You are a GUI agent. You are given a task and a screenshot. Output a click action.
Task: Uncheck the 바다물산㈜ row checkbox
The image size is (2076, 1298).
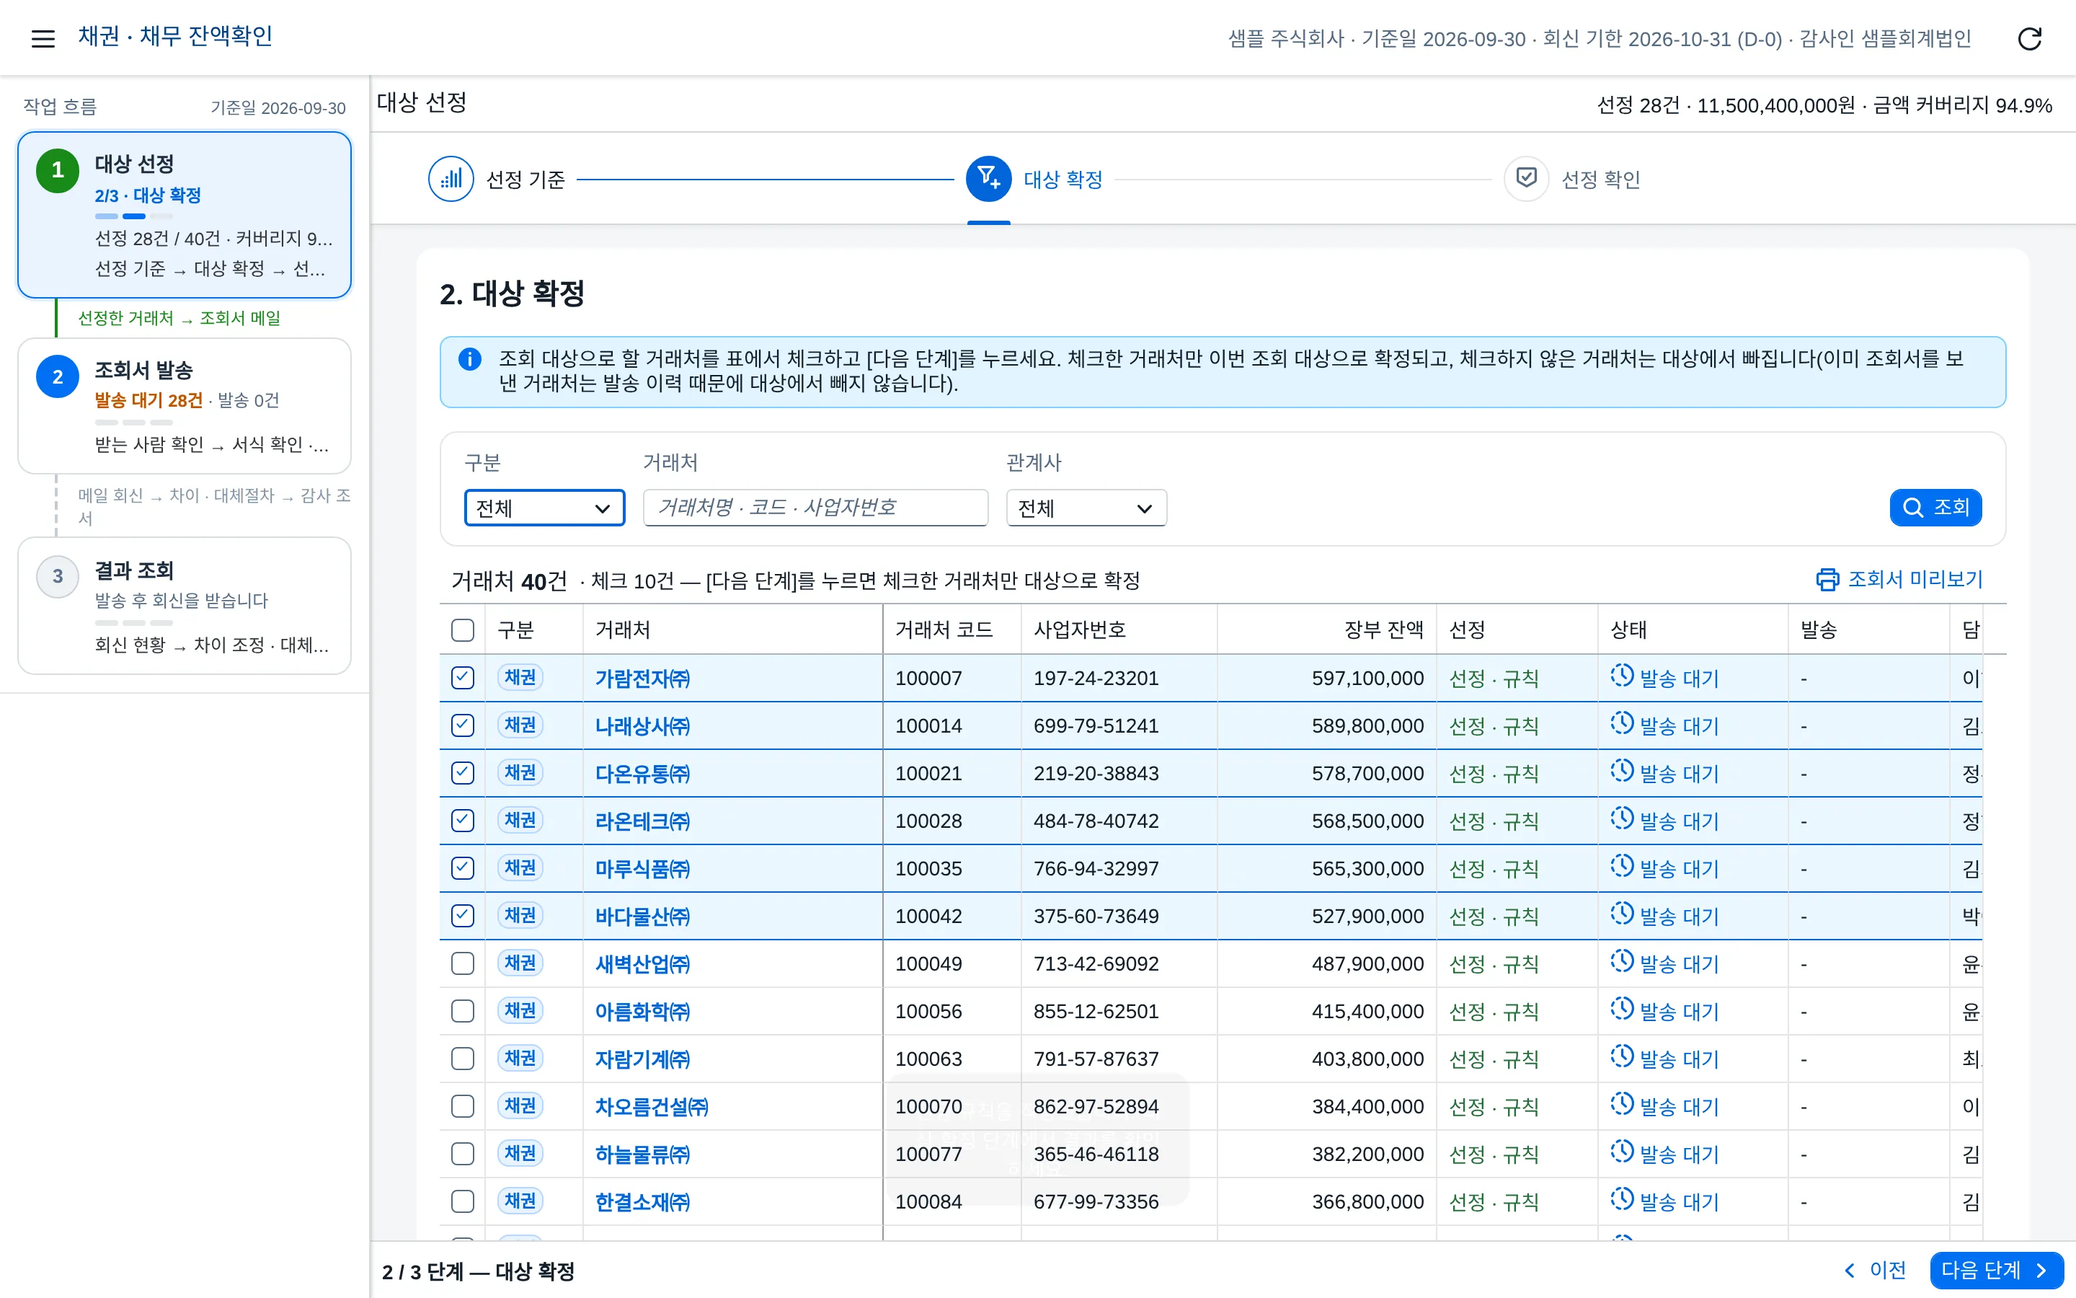pos(462,916)
